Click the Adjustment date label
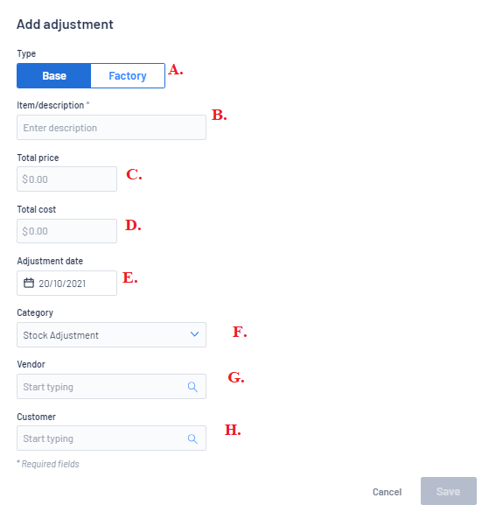 coord(50,261)
